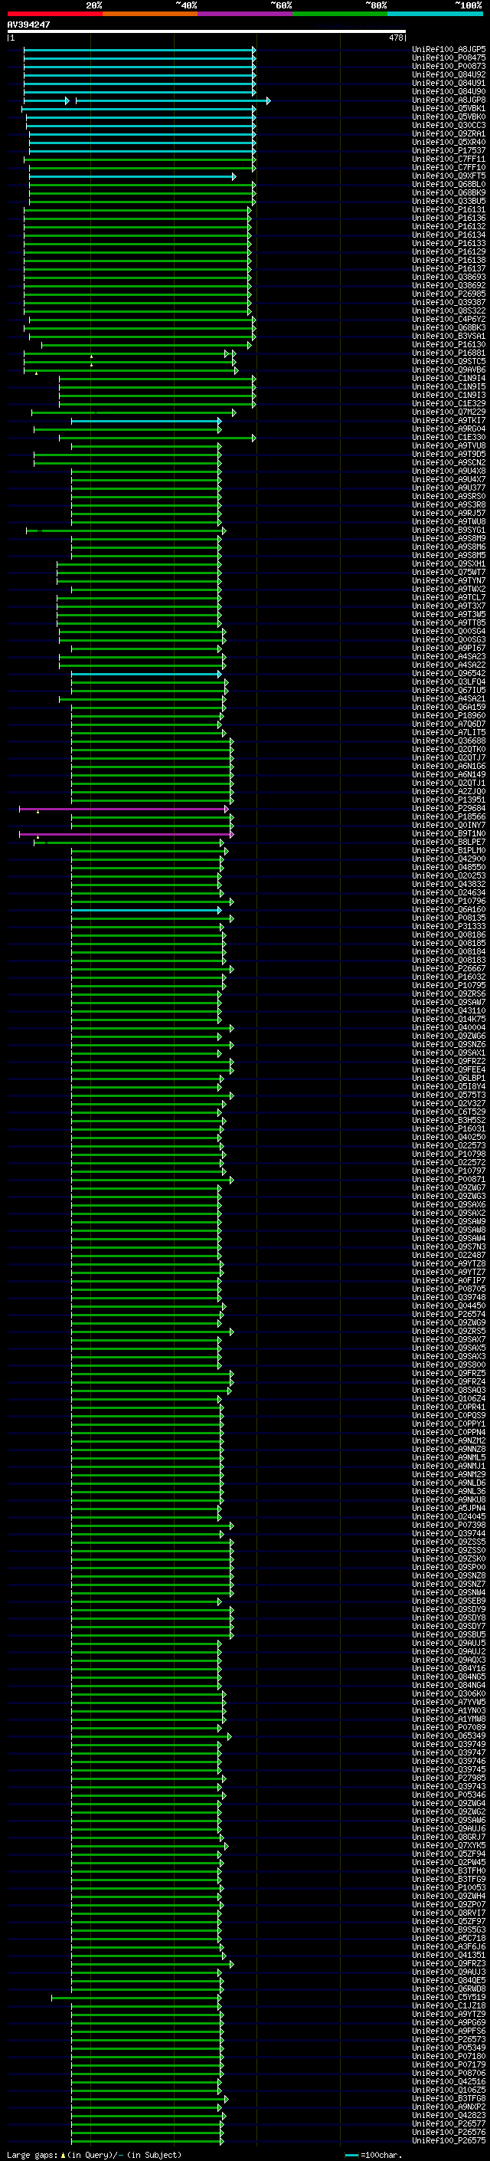Screen dimensions: 490x2161
Task: Select hit UniRef100_P16881
Action: pyautogui.click(x=449, y=353)
